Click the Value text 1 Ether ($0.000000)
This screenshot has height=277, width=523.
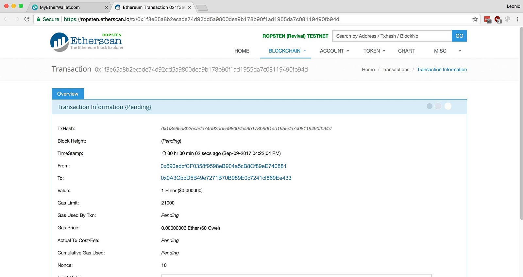click(x=182, y=191)
